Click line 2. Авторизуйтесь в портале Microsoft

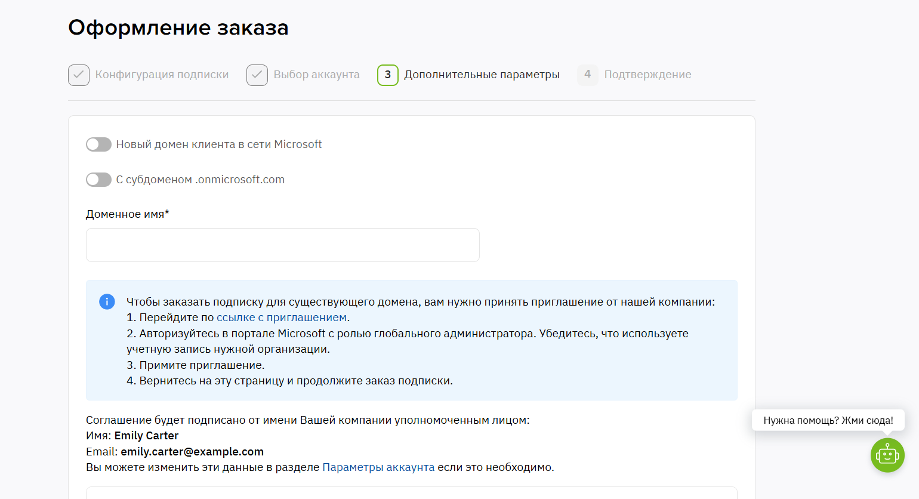[408, 341]
